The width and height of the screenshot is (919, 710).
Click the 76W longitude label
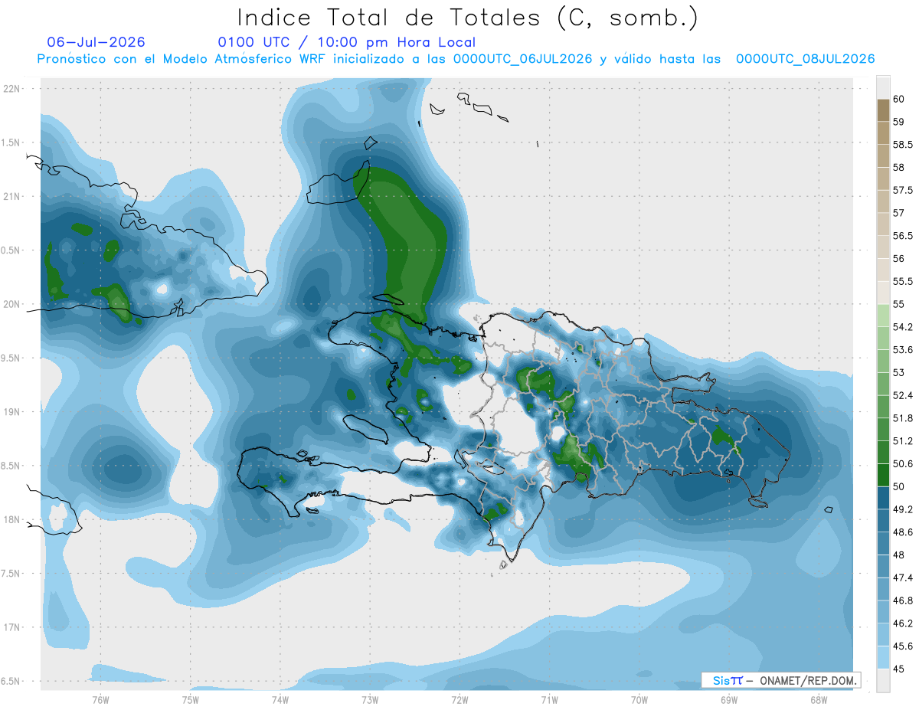click(x=100, y=699)
